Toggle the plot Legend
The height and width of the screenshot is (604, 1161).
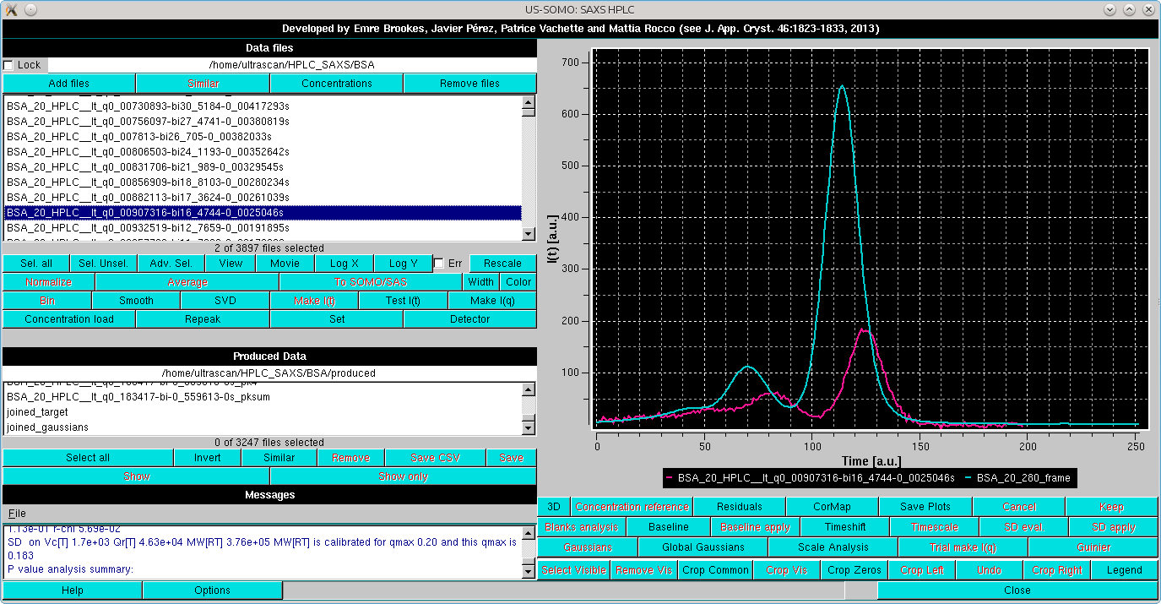[x=1125, y=570]
